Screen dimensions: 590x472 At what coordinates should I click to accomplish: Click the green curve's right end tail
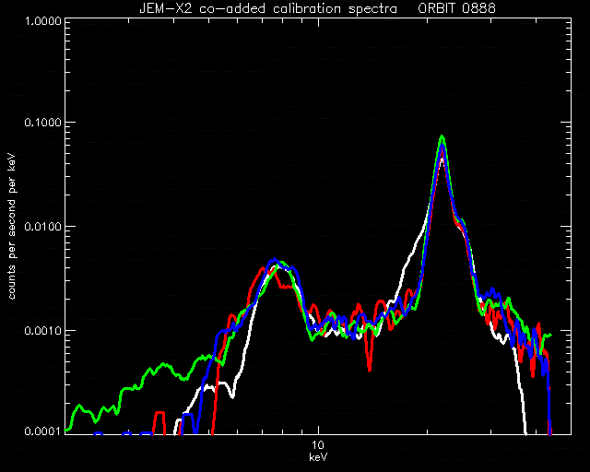[548, 336]
